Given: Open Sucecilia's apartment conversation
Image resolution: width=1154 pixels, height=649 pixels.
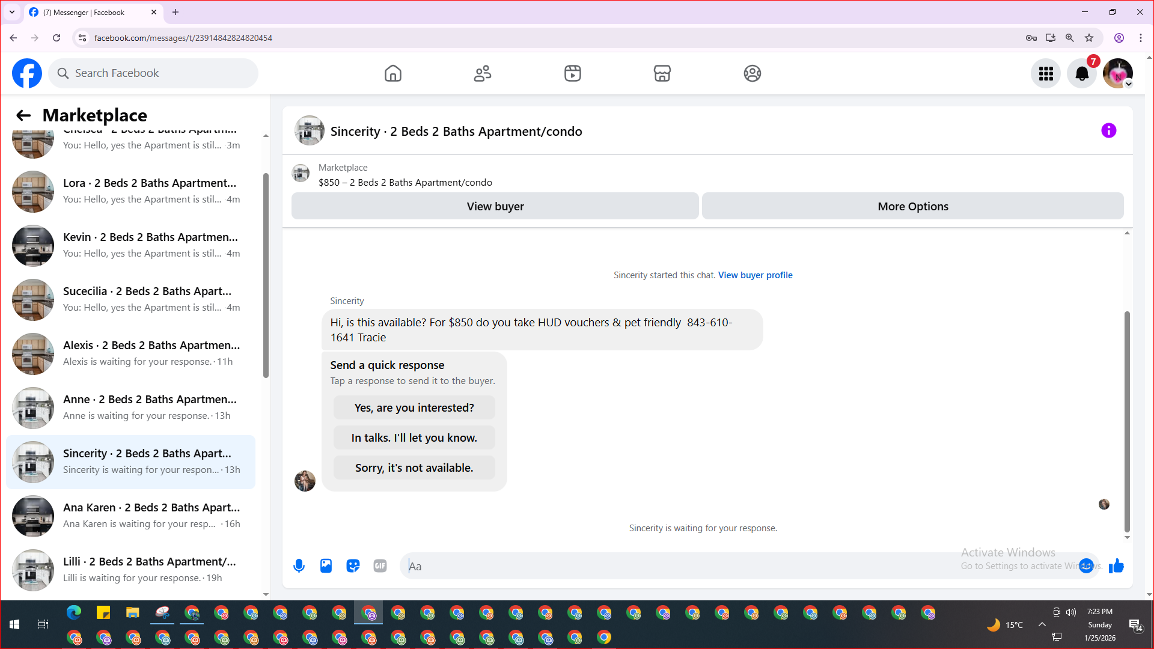Looking at the screenshot, I should 131,299.
